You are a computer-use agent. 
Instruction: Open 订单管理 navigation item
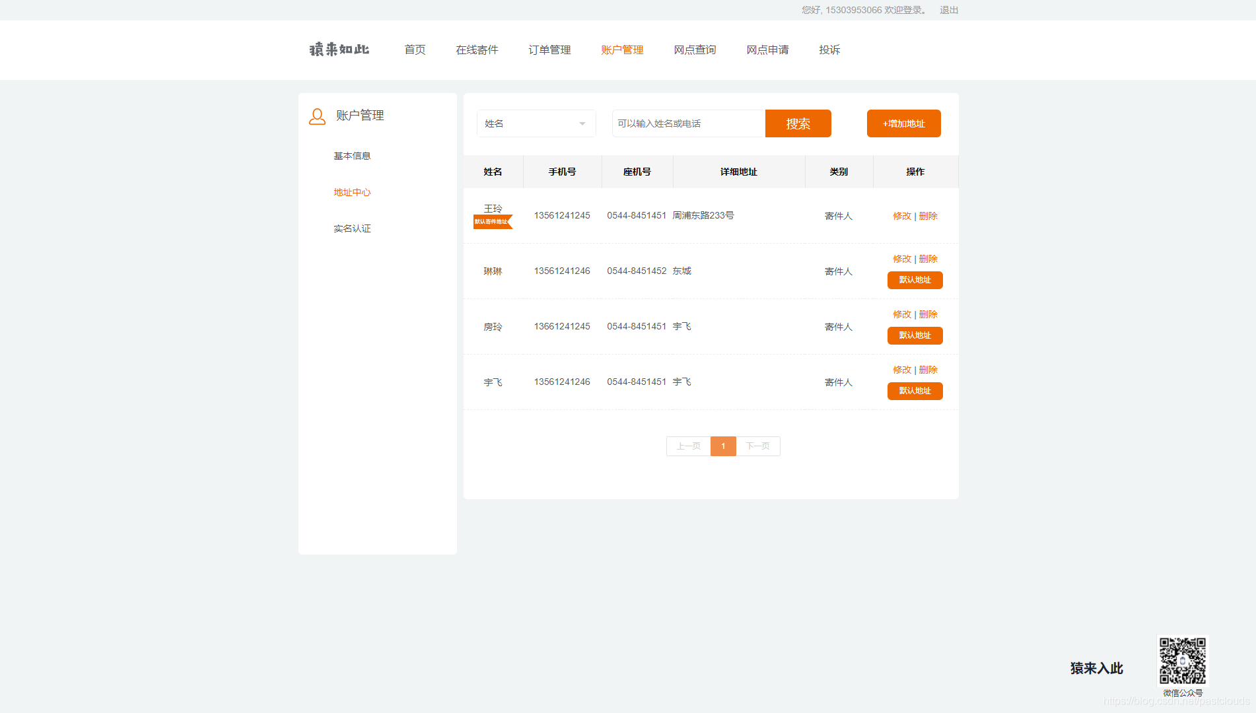tap(549, 50)
